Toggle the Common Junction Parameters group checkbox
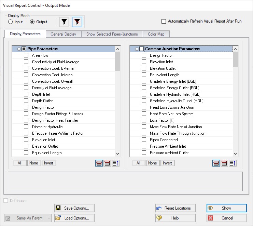253x226 pixels. (141, 49)
